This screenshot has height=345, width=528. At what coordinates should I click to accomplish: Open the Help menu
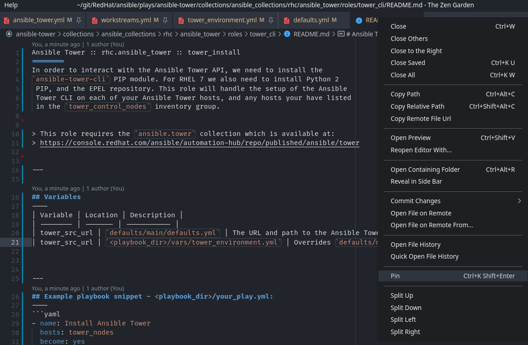(x=11, y=5)
